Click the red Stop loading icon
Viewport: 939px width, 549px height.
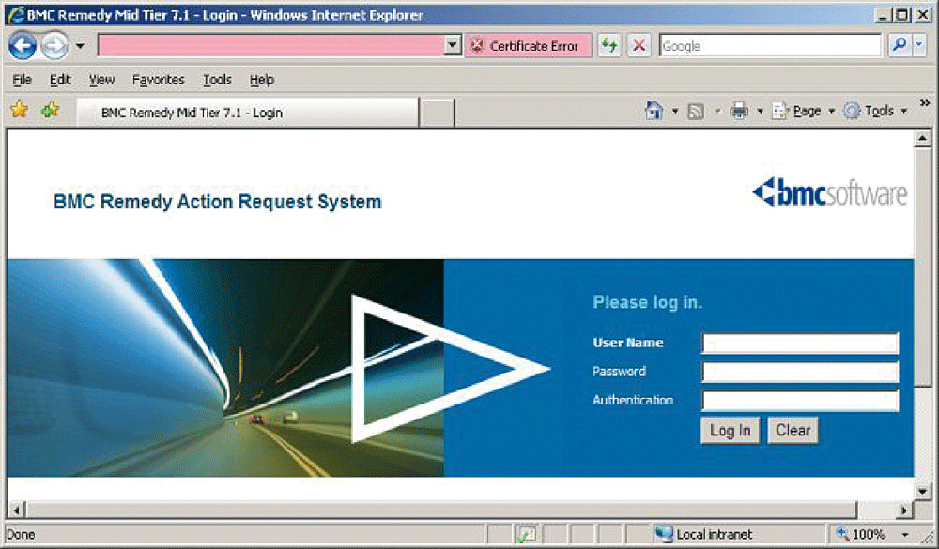639,45
